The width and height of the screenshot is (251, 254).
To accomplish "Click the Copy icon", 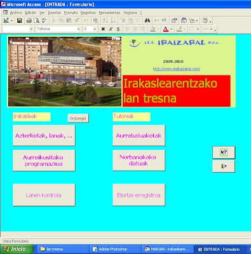I will click(61, 20).
